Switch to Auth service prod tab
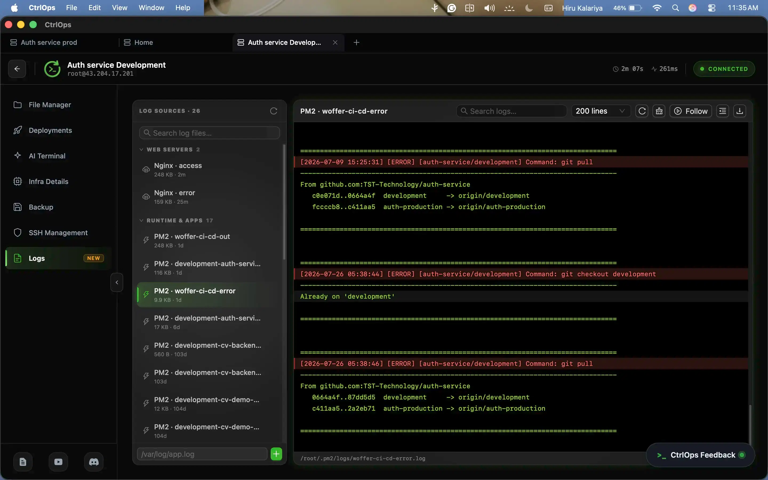Screen dimensions: 768x480 [49, 42]
